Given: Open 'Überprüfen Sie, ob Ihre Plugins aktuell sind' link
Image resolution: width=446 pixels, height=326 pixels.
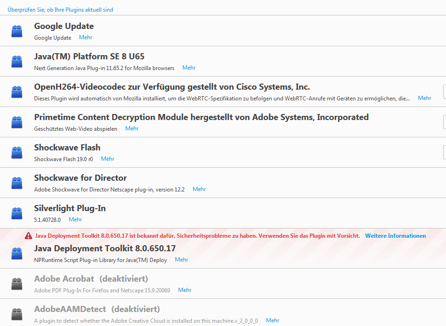Looking at the screenshot, I should [x=60, y=10].
